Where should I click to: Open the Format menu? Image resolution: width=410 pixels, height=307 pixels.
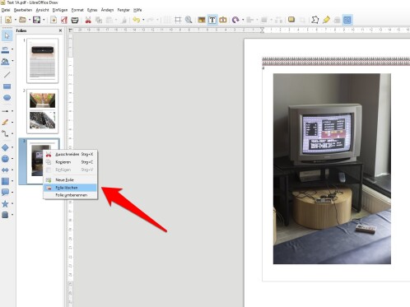[x=77, y=10]
